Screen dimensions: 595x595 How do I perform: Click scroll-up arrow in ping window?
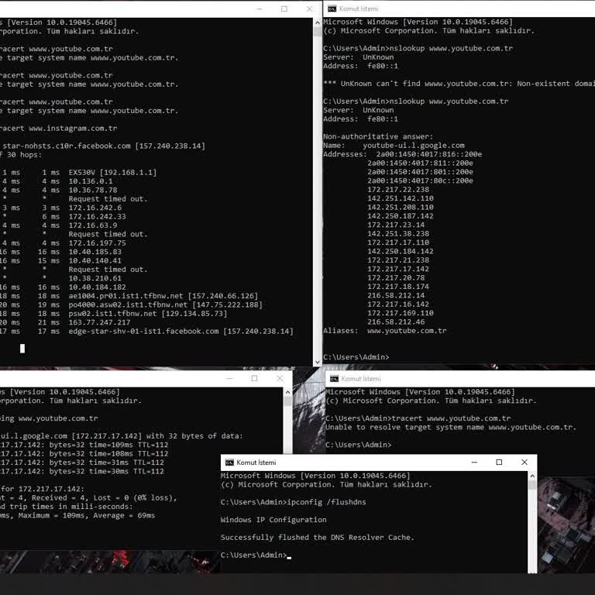tap(287, 392)
